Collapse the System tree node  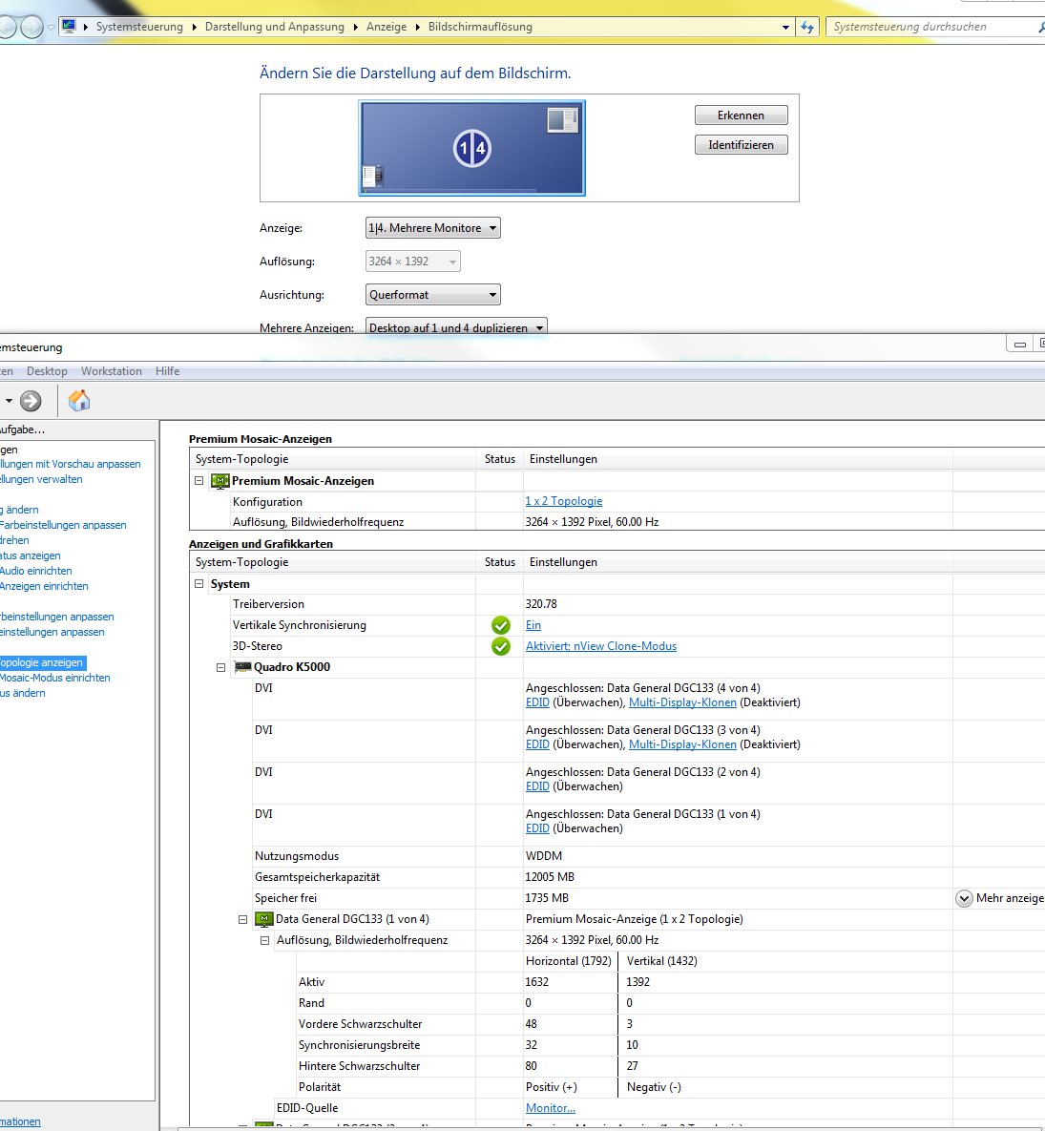click(x=199, y=583)
